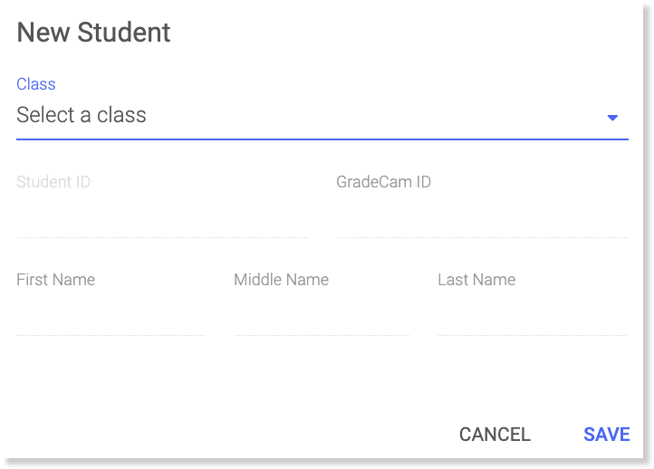Screen dimensions: 654x469
Task: Click the New Student dialog title
Action: (94, 33)
